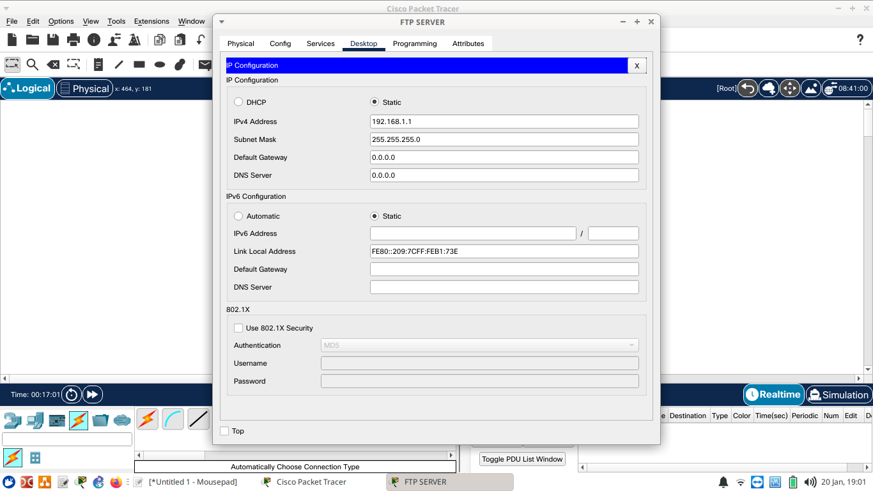The height and width of the screenshot is (491, 873).
Task: Open Firefox from the taskbar
Action: (116, 482)
